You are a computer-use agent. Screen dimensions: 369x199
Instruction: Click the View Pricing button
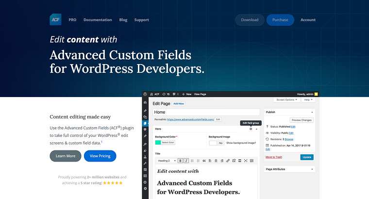pos(100,156)
